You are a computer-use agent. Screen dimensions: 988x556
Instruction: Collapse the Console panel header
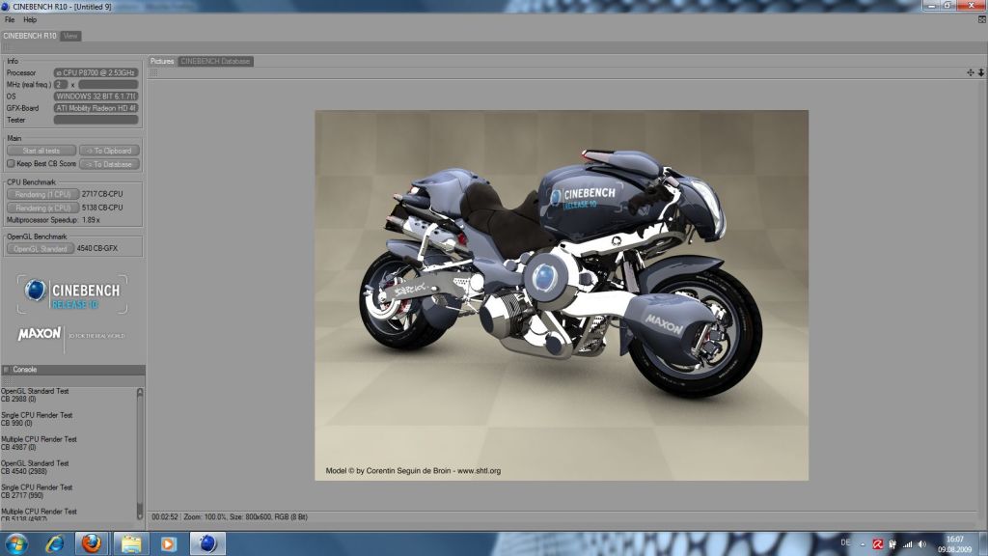(x=72, y=370)
